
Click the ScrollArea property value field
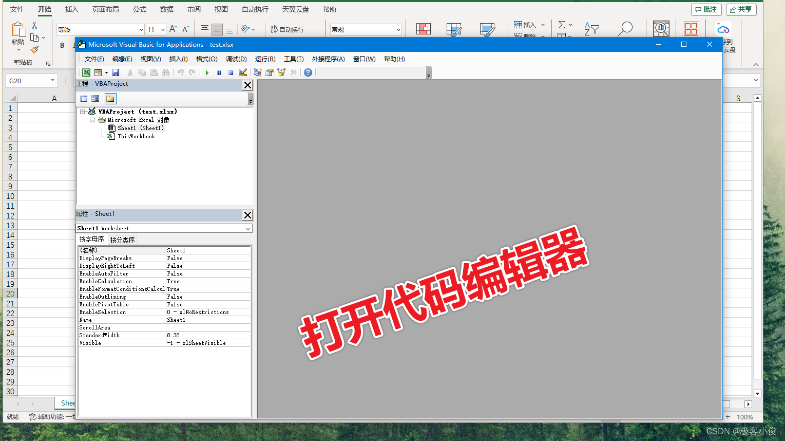pos(208,327)
